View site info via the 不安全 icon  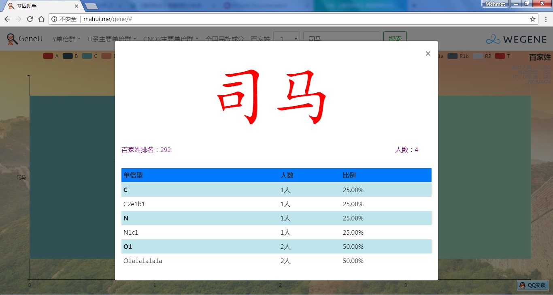tap(55, 19)
